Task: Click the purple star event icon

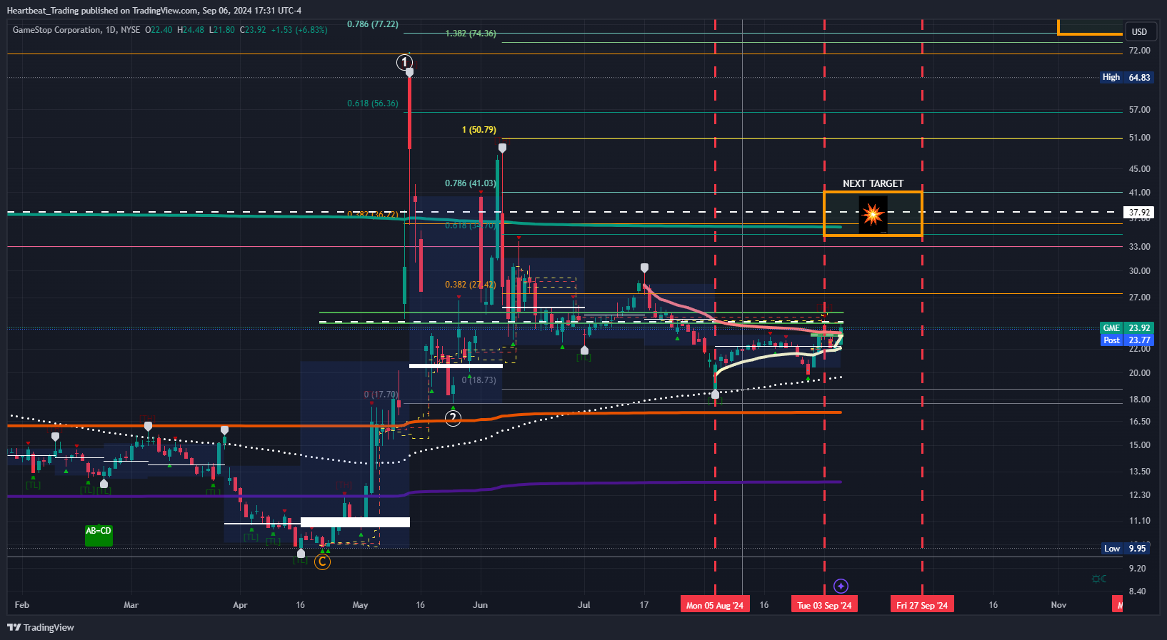Action: pos(841,586)
